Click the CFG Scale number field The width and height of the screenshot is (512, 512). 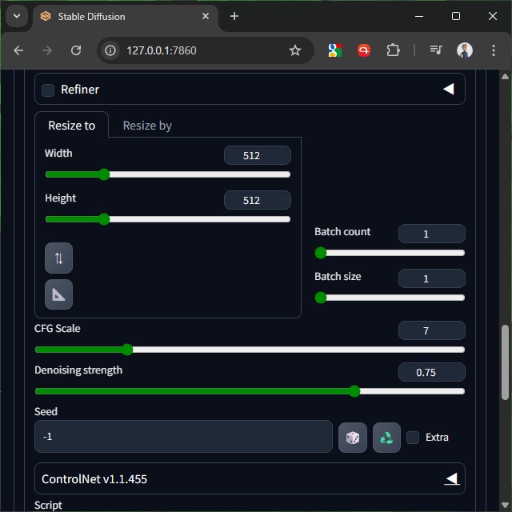431,330
